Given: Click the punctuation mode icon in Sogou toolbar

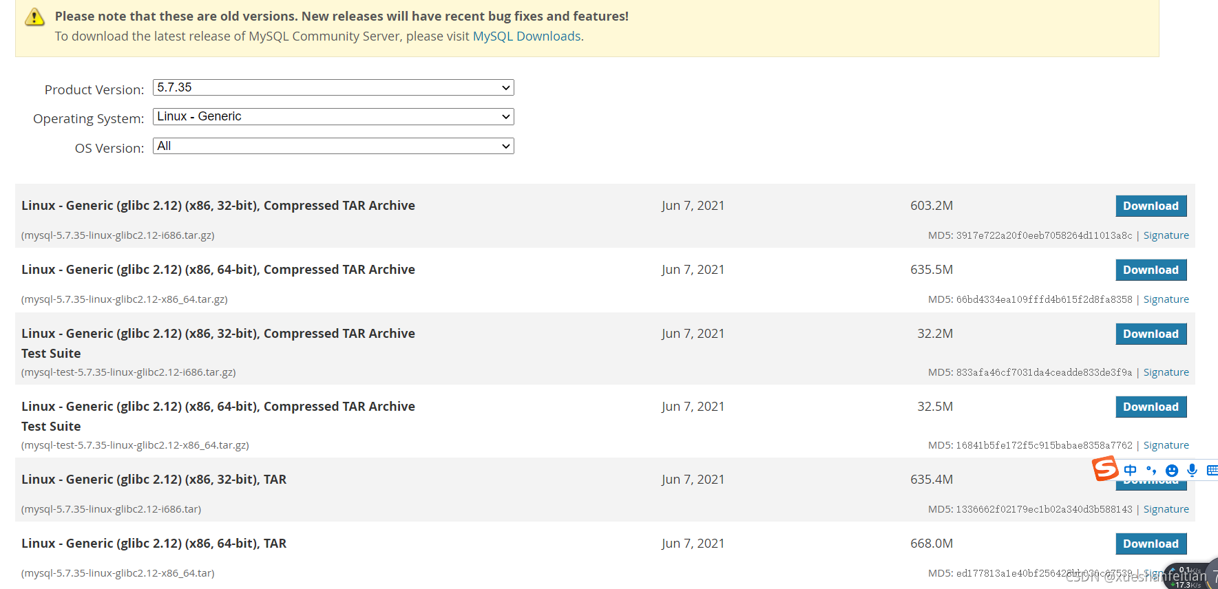Looking at the screenshot, I should 1151,471.
